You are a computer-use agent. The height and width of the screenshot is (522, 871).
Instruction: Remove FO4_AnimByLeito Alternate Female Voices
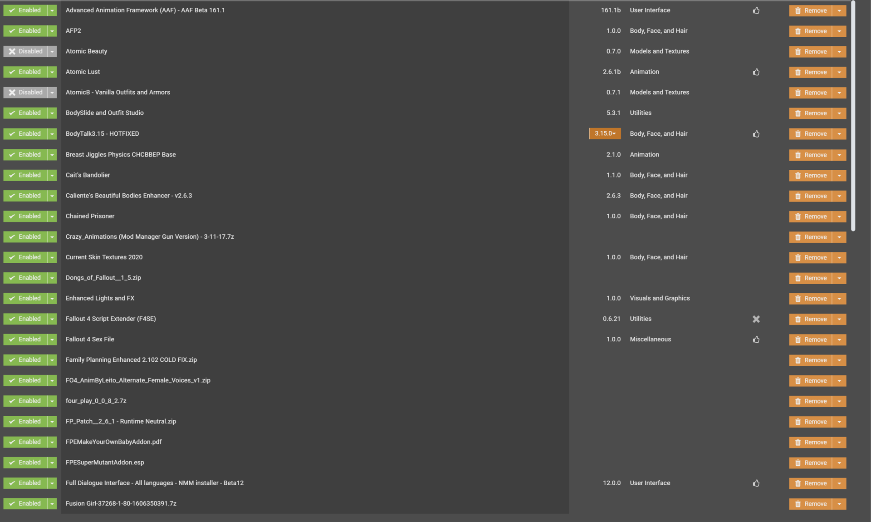coord(811,380)
